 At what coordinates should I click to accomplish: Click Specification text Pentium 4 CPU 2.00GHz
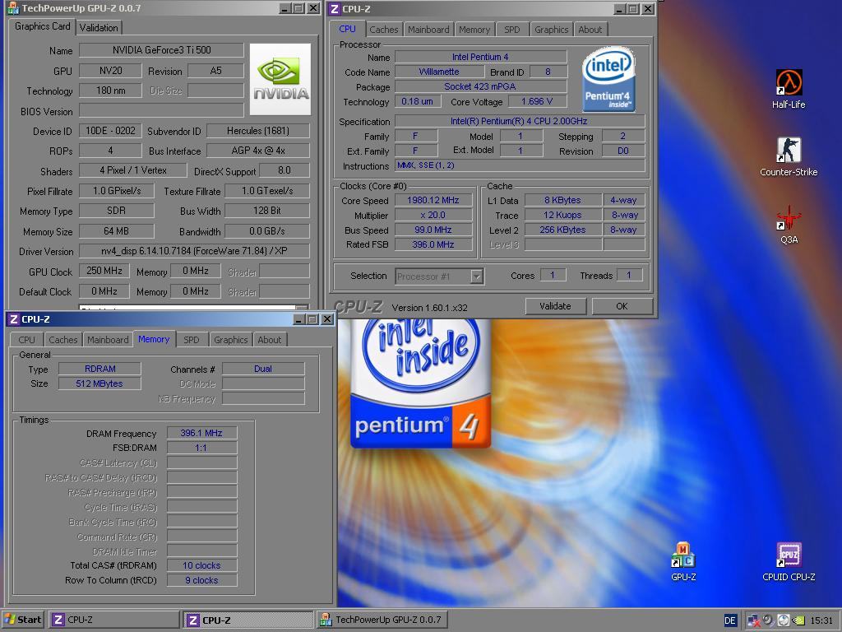click(x=519, y=121)
